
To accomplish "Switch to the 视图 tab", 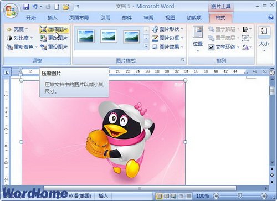I will tap(170, 18).
